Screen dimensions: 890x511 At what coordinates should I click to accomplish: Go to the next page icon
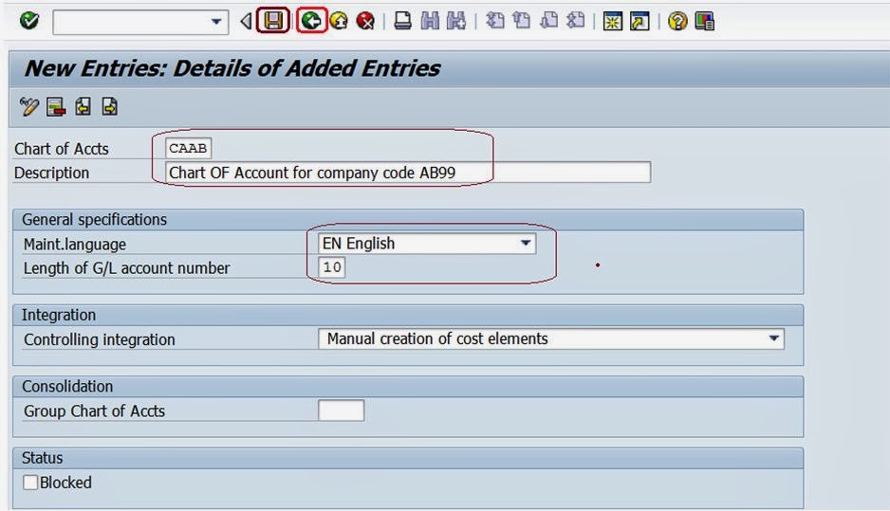[548, 21]
